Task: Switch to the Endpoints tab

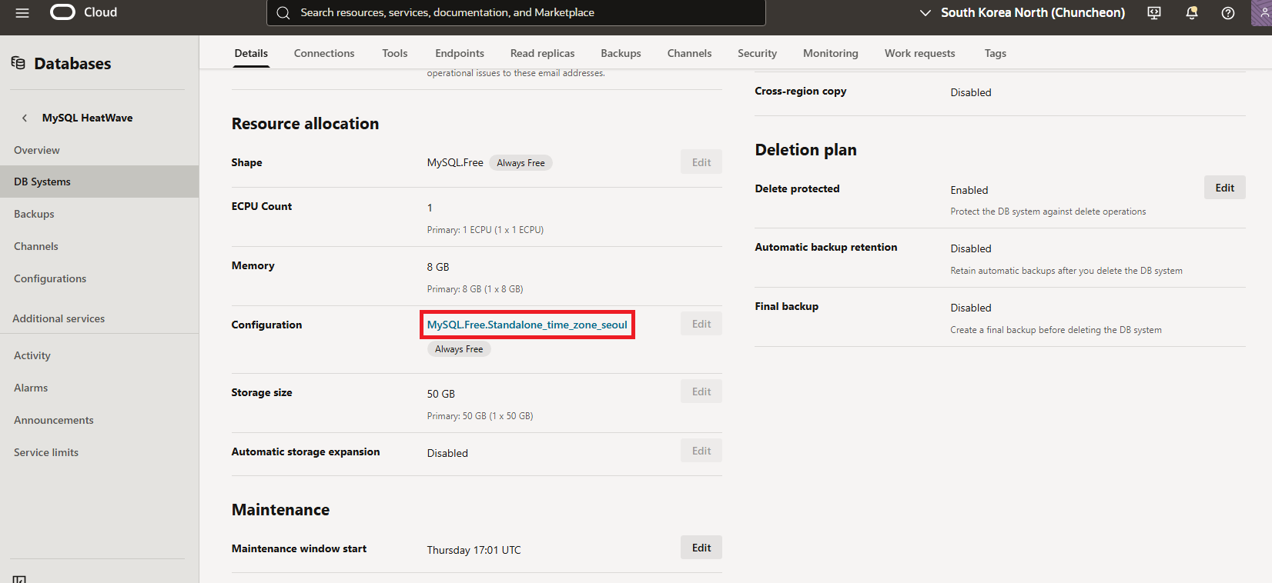Action: pyautogui.click(x=460, y=53)
